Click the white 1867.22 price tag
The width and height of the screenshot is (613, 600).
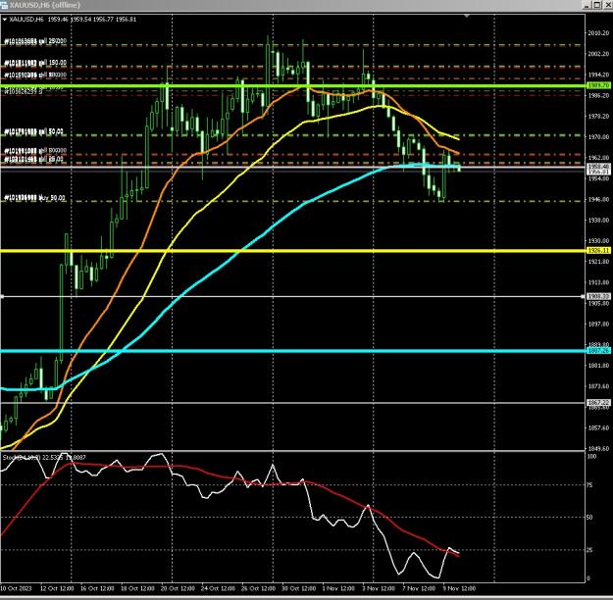tap(598, 402)
